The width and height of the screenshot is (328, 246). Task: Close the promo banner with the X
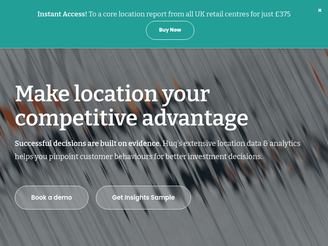(320, 10)
